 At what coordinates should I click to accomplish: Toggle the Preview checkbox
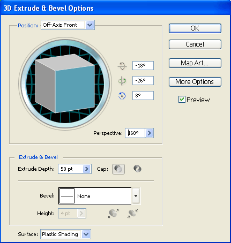click(x=182, y=100)
